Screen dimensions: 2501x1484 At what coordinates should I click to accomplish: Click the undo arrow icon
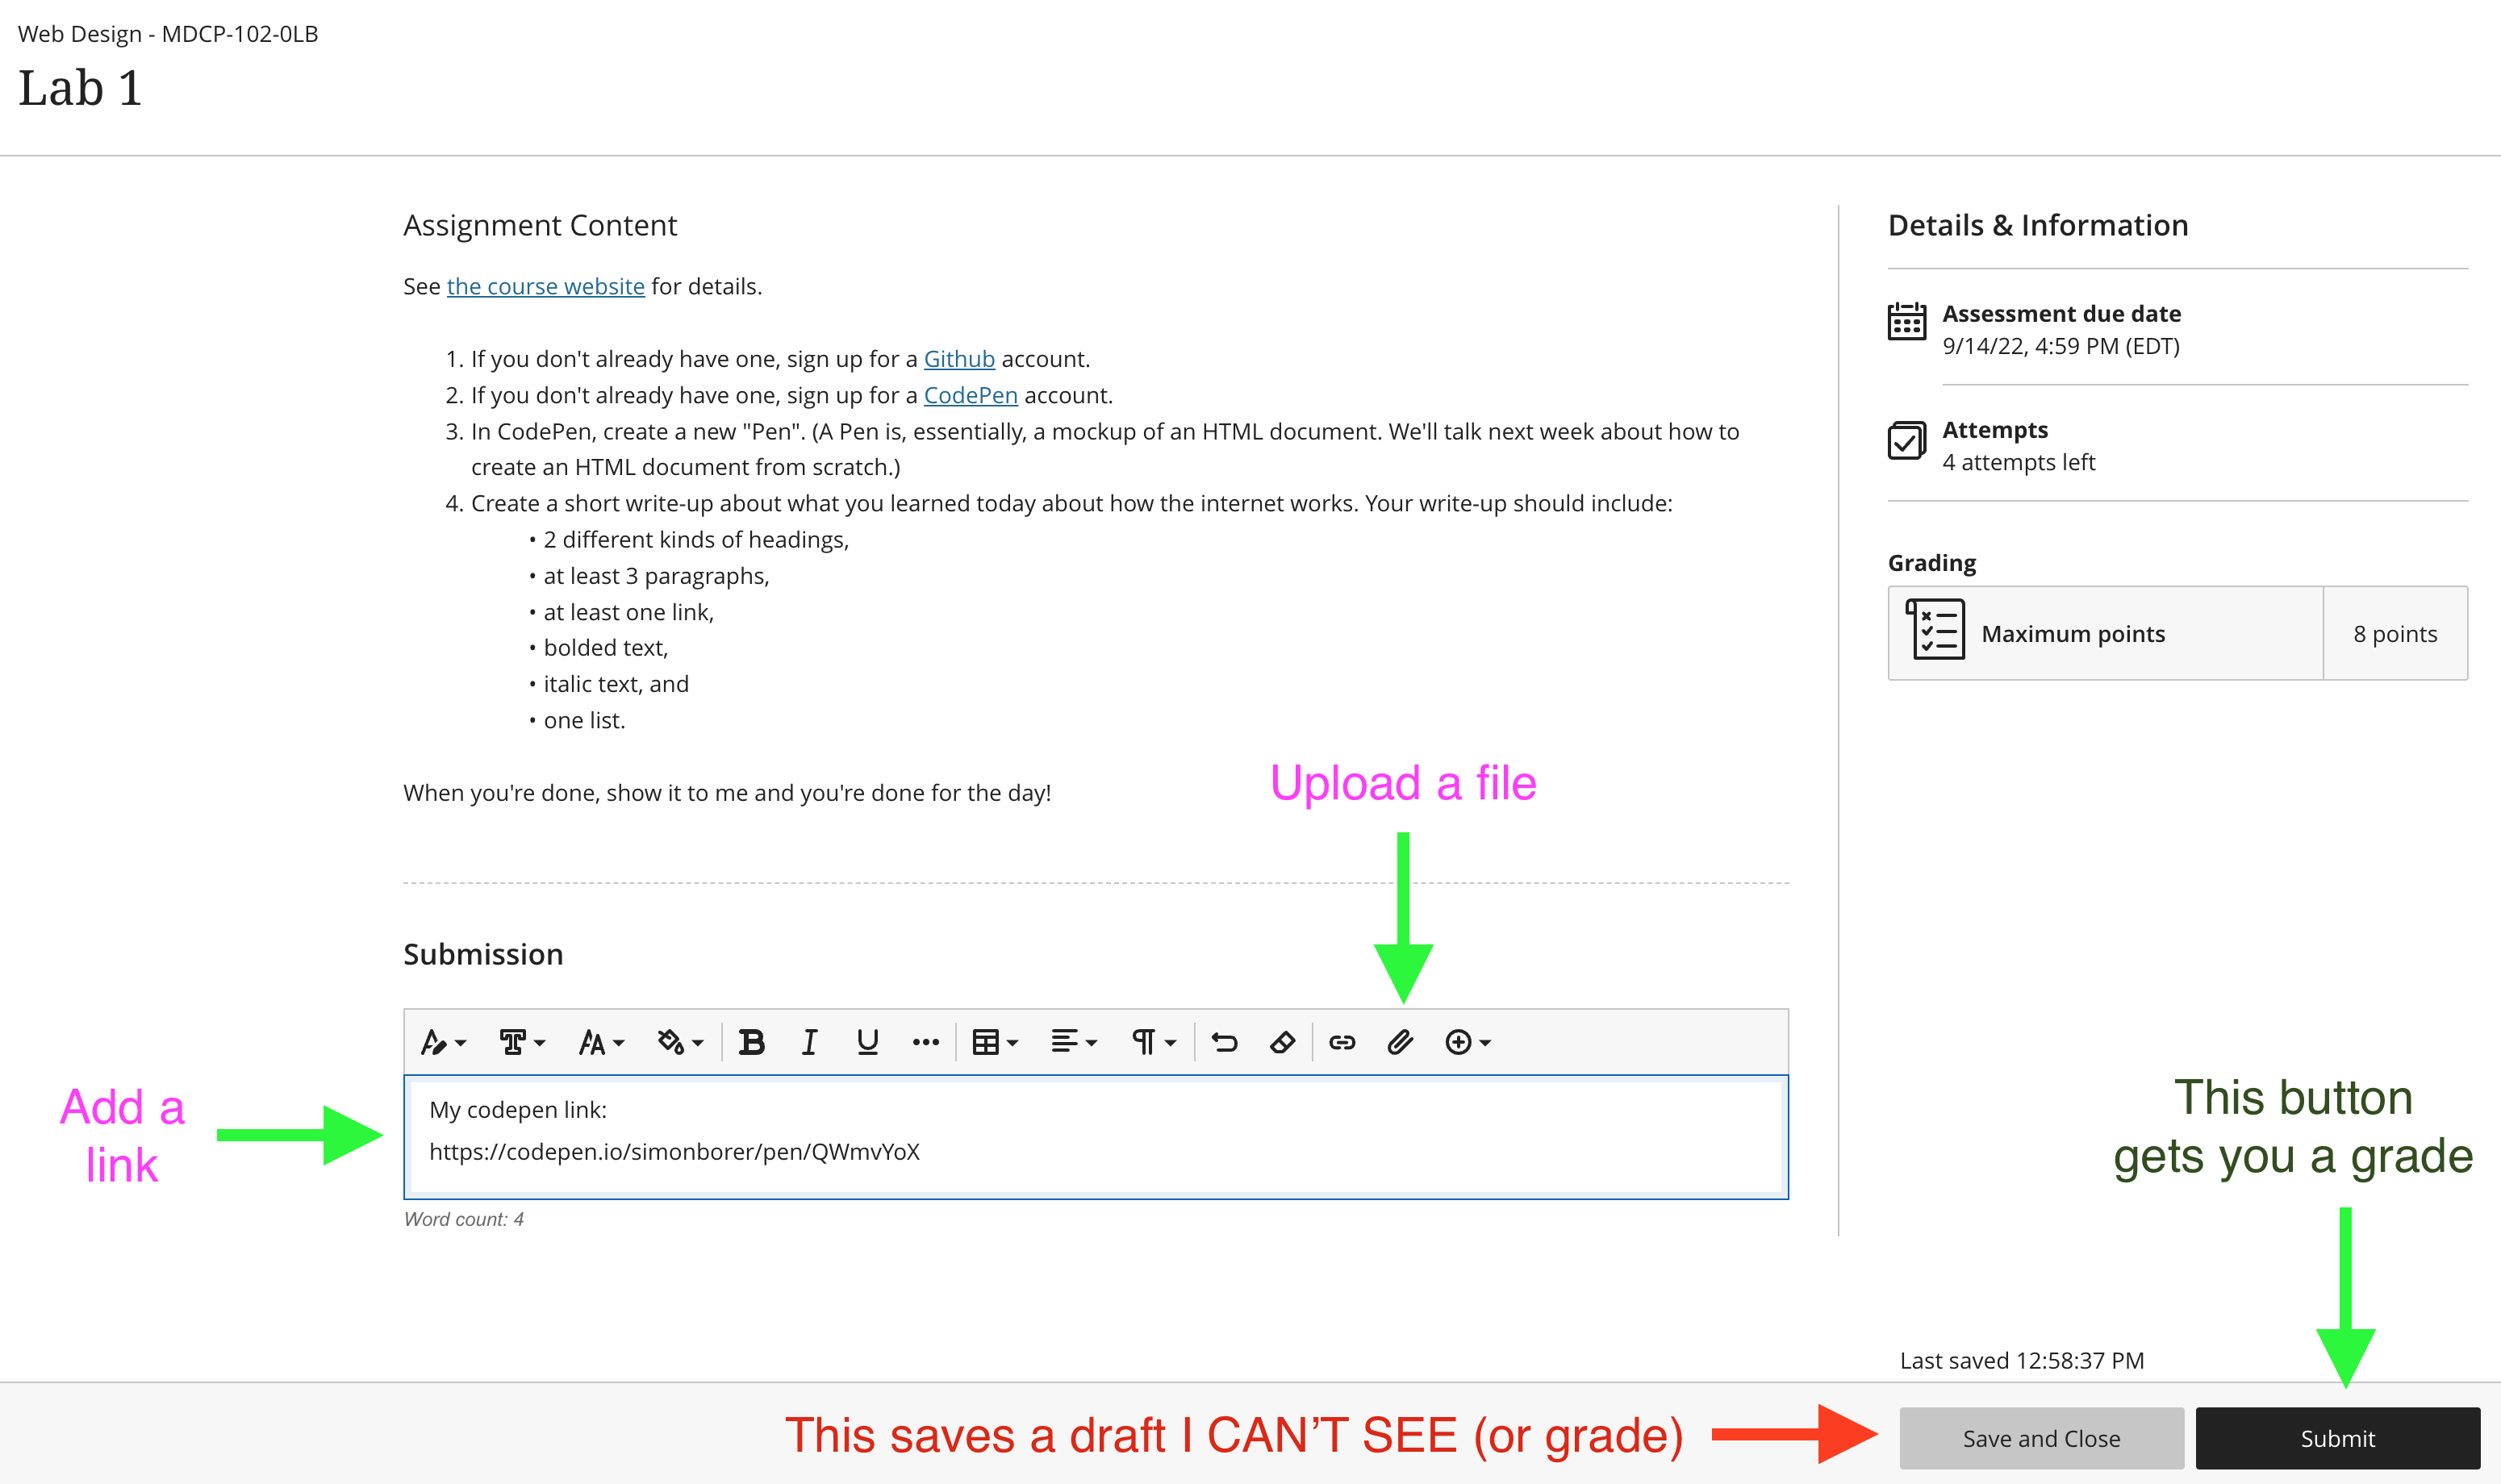click(1224, 1042)
